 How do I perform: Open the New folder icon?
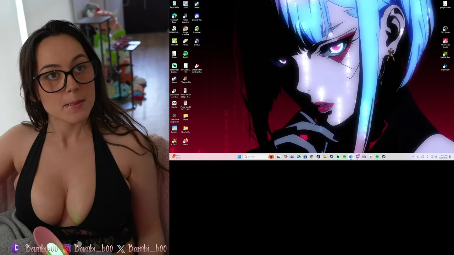186,129
